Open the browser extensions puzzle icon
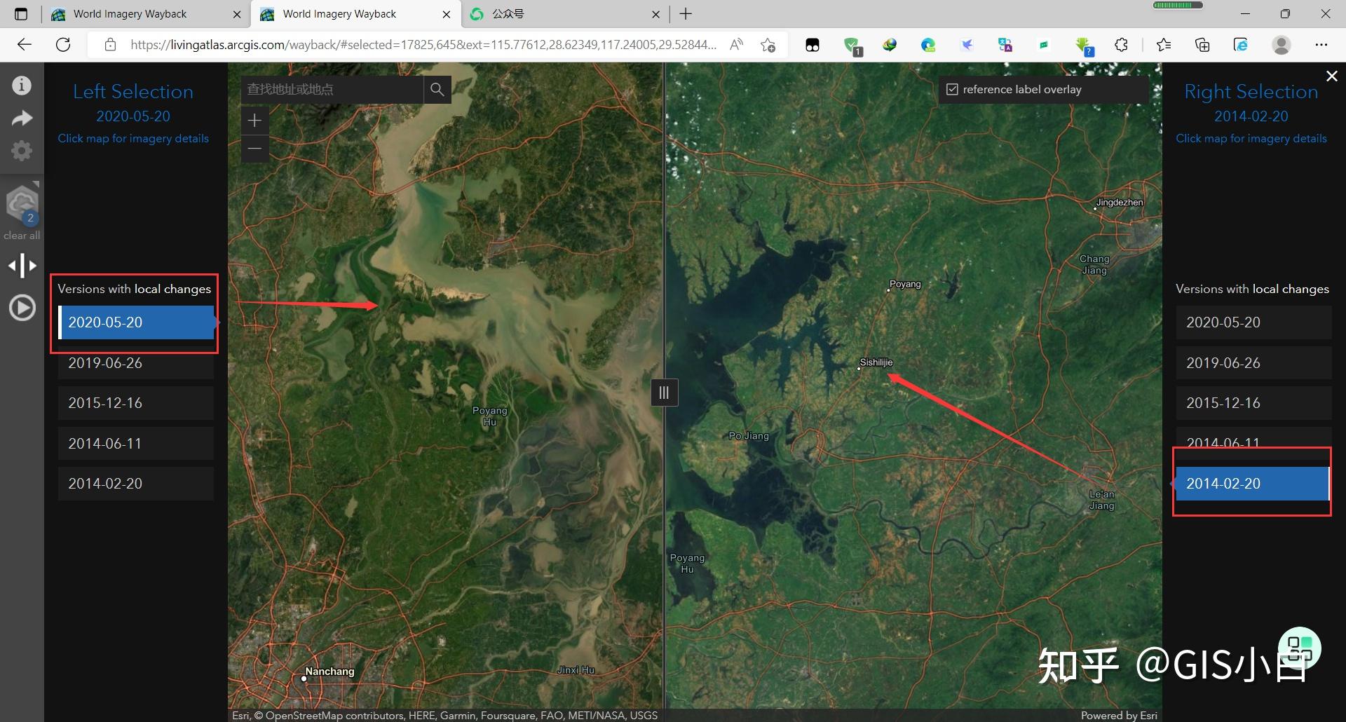The width and height of the screenshot is (1346, 722). 1121,45
